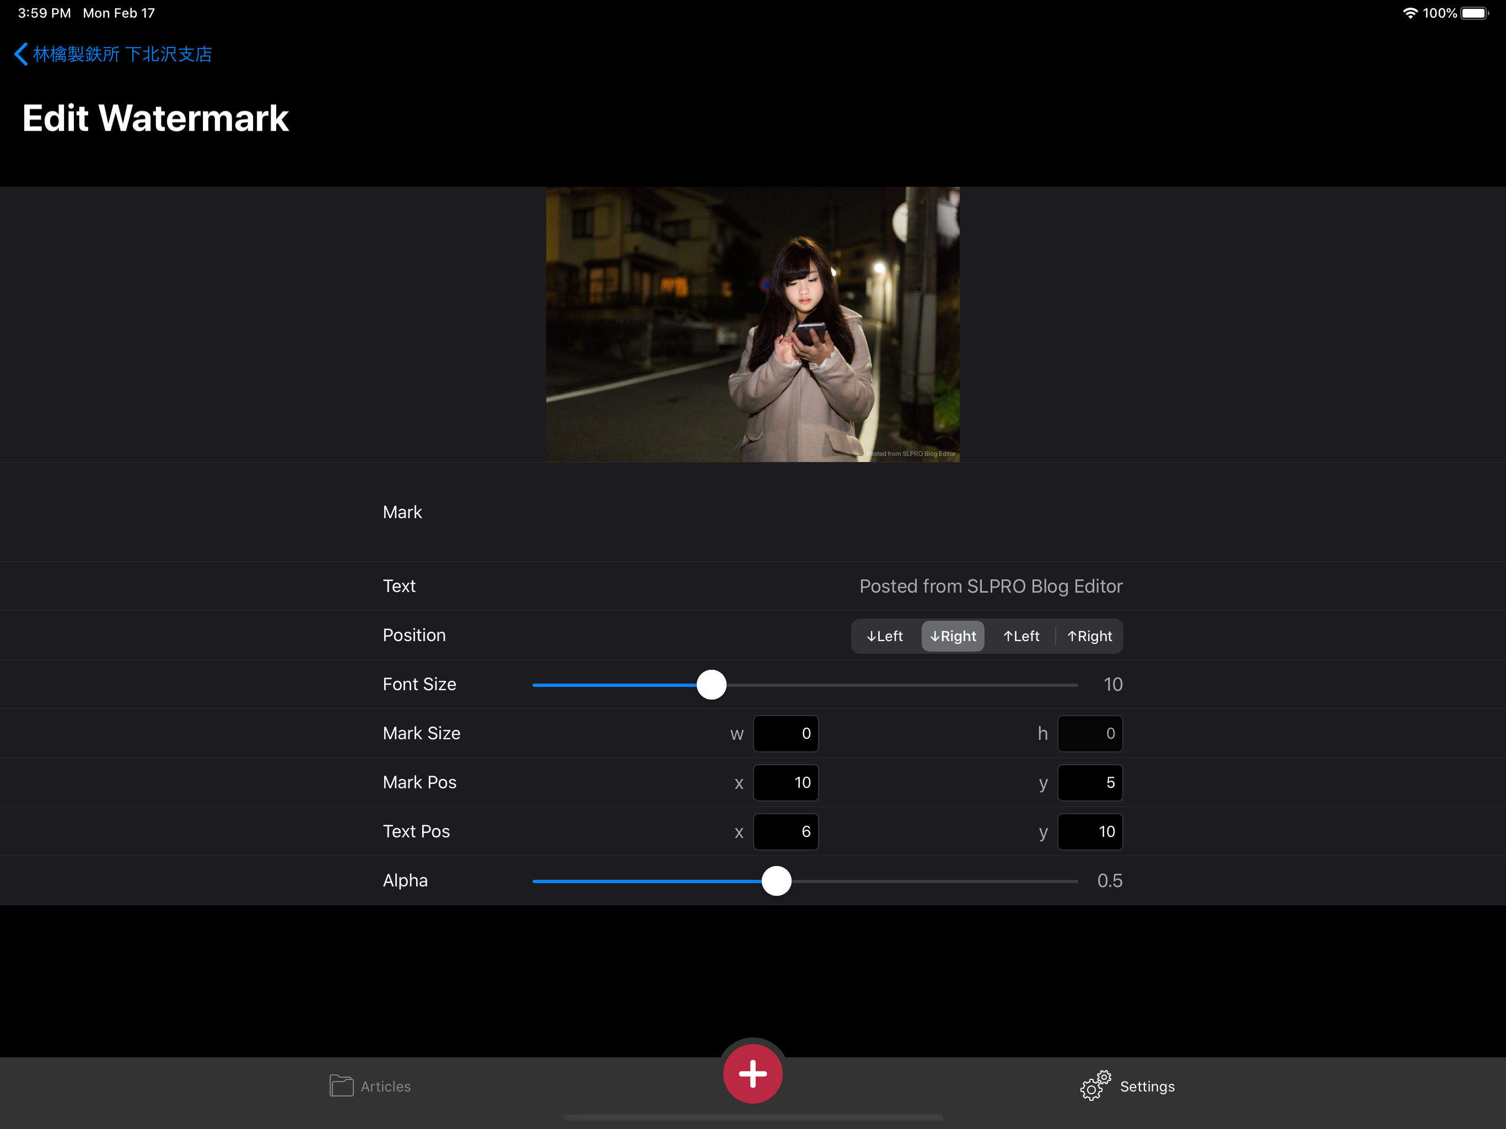
Task: Select top Right position
Action: [x=1089, y=636]
